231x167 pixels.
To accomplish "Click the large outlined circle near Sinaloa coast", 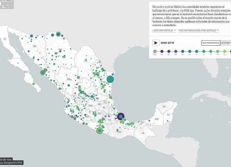I will click(43, 72).
